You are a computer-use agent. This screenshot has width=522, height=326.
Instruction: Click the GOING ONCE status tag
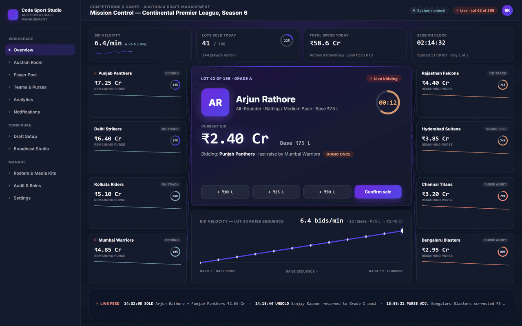coord(338,154)
